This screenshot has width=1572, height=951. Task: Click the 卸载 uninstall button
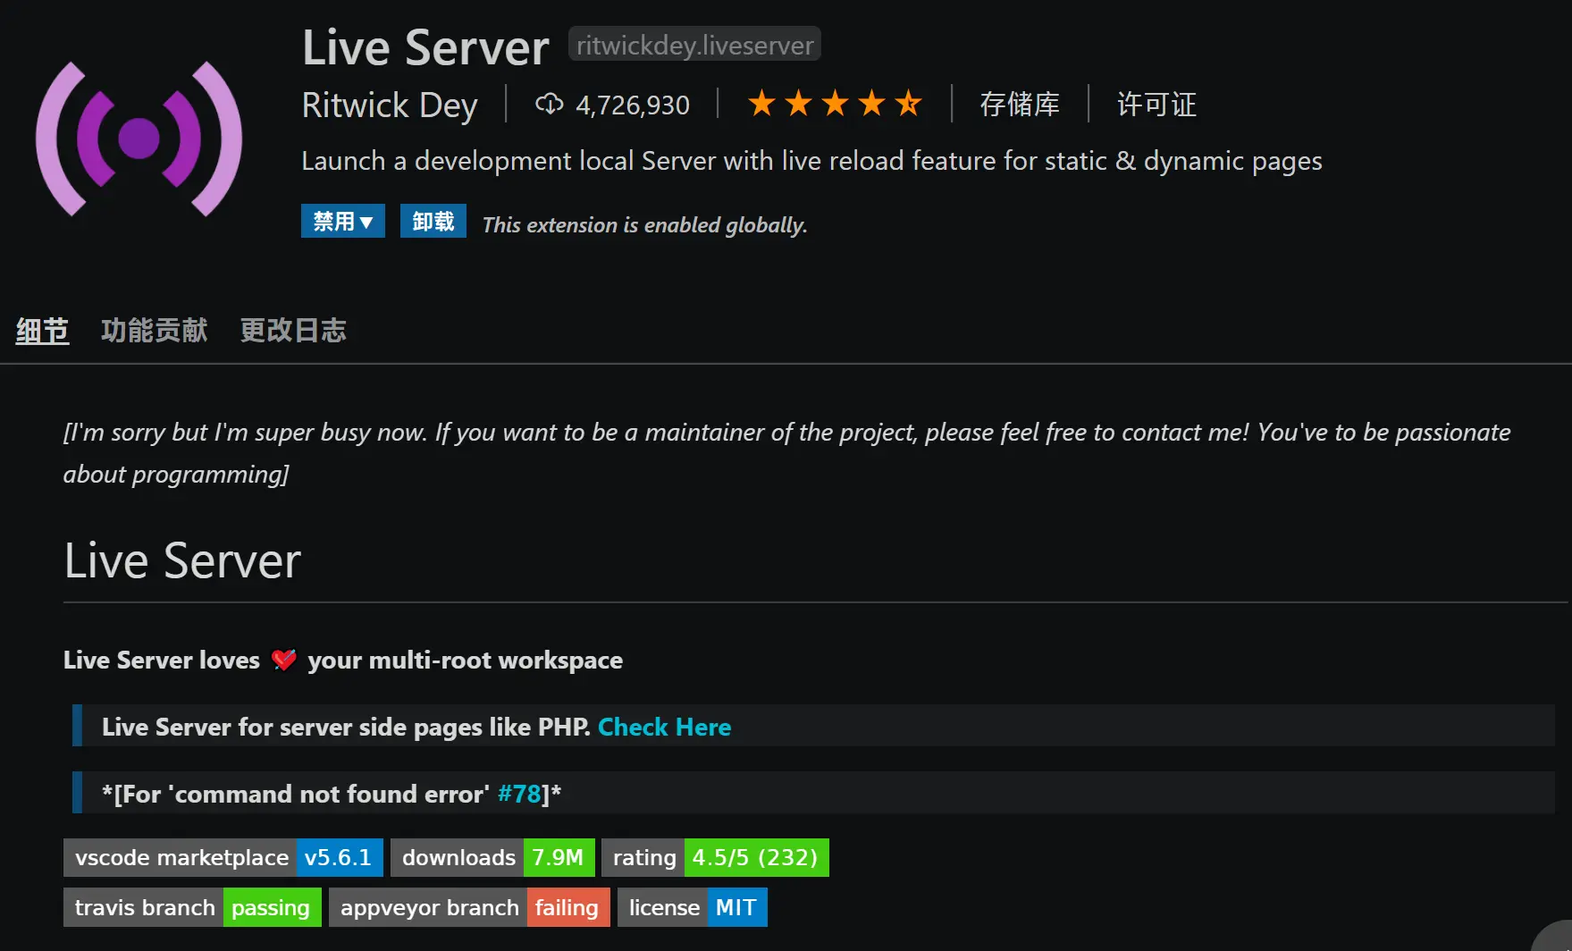[x=433, y=221]
